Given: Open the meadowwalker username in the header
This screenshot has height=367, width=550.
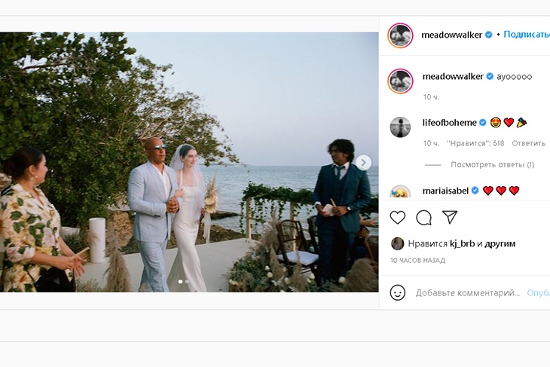Looking at the screenshot, I should (452, 35).
